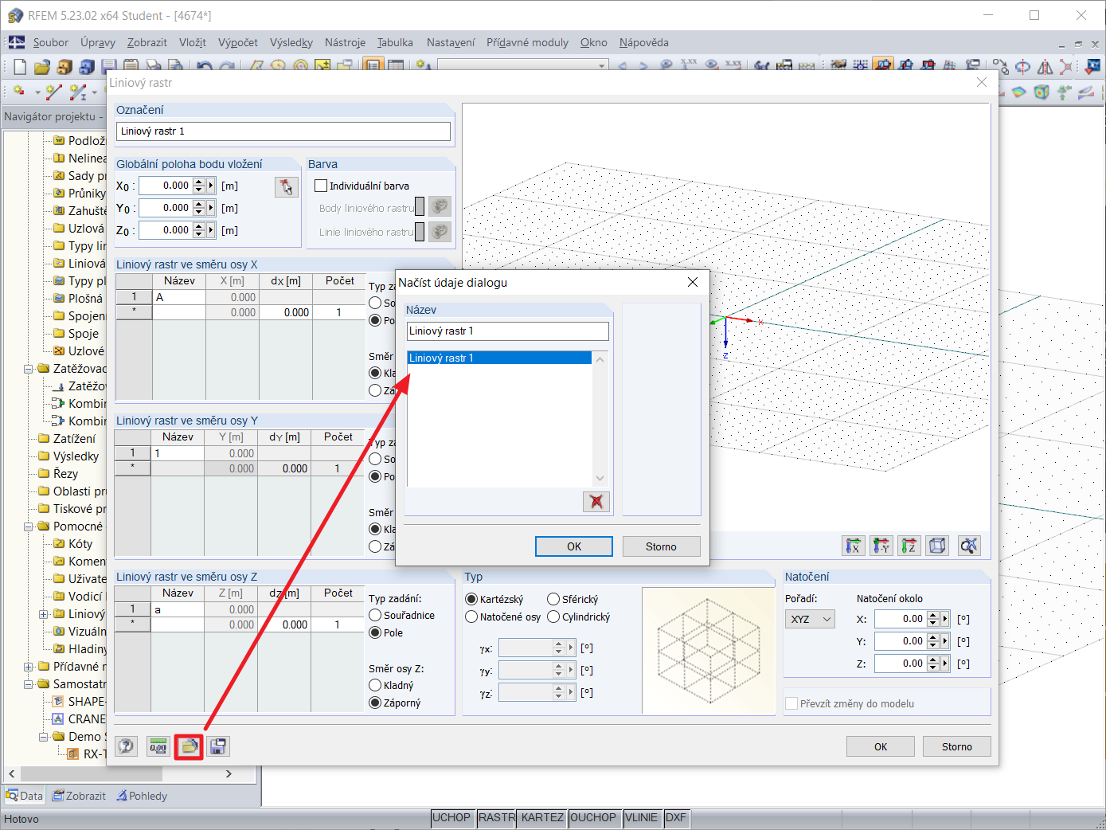1106x830 pixels.
Task: Switch to the Zobrazit navigator tab
Action: [79, 796]
